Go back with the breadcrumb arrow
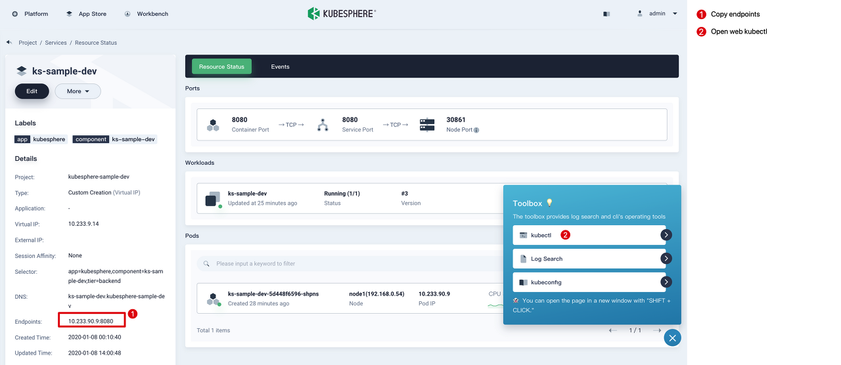841x365 pixels. point(9,42)
